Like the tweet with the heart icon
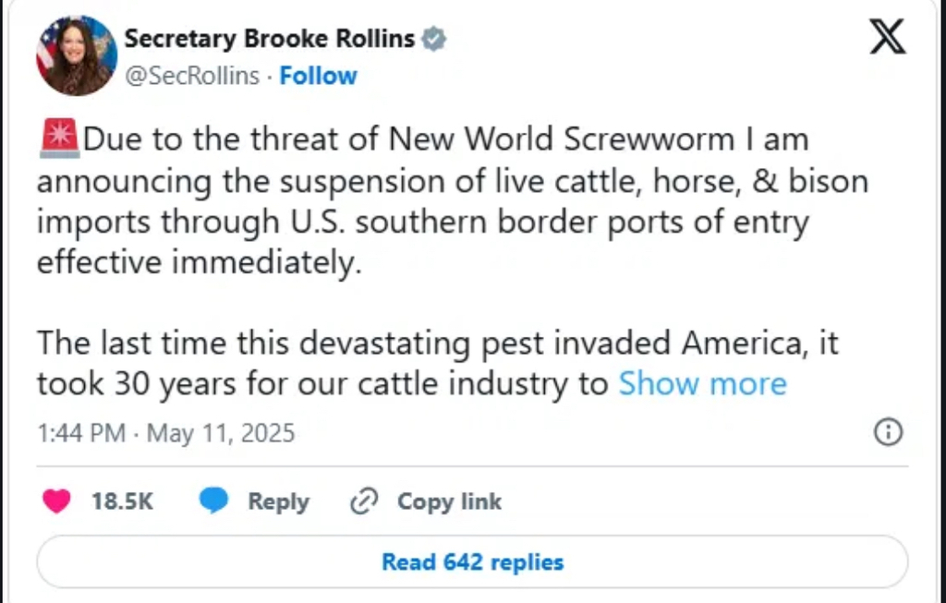Screen dimensions: 946x603 click(x=57, y=501)
